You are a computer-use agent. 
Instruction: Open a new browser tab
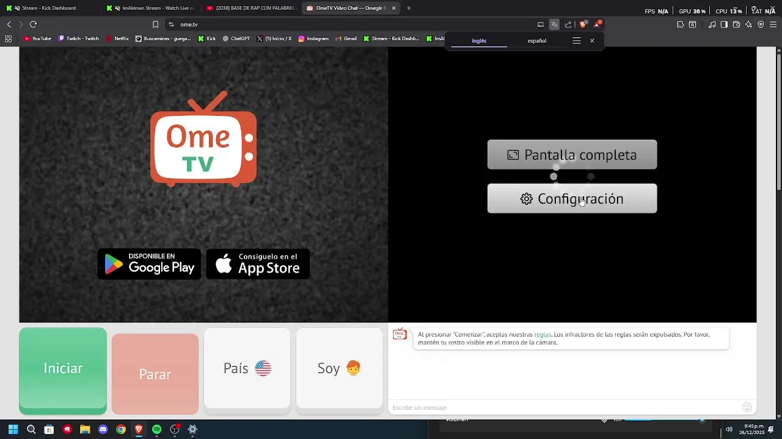[x=409, y=8]
